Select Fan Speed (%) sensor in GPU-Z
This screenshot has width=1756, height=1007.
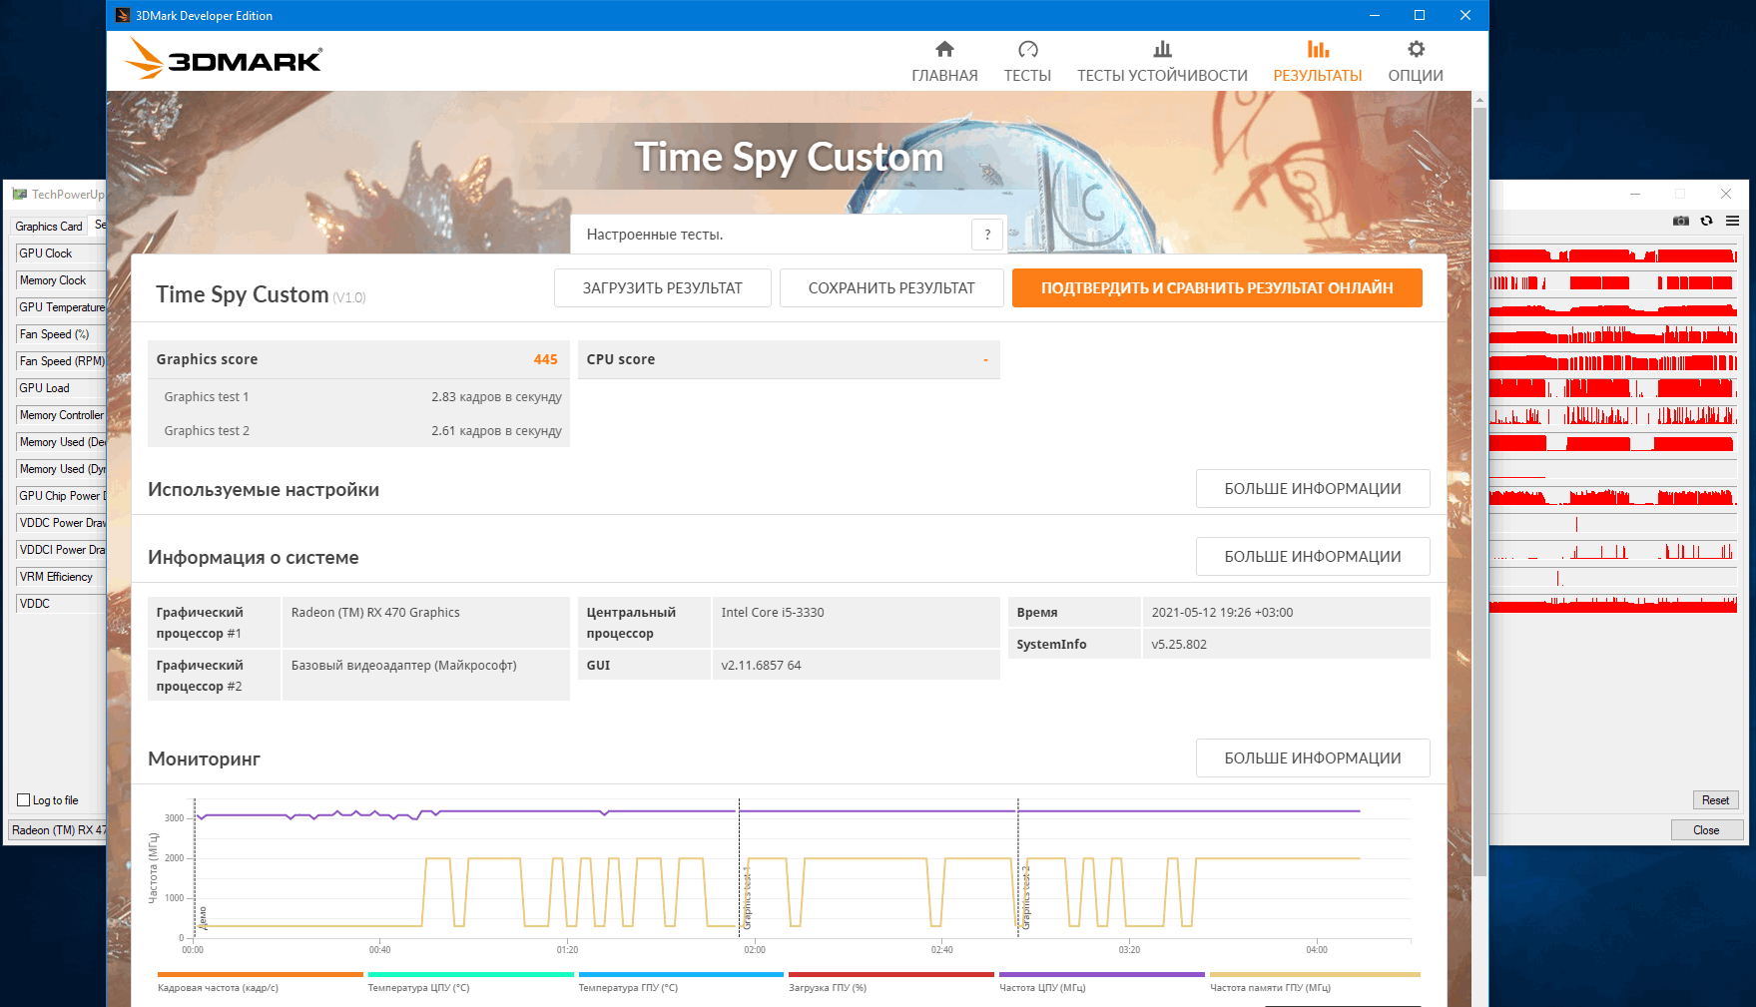click(60, 334)
